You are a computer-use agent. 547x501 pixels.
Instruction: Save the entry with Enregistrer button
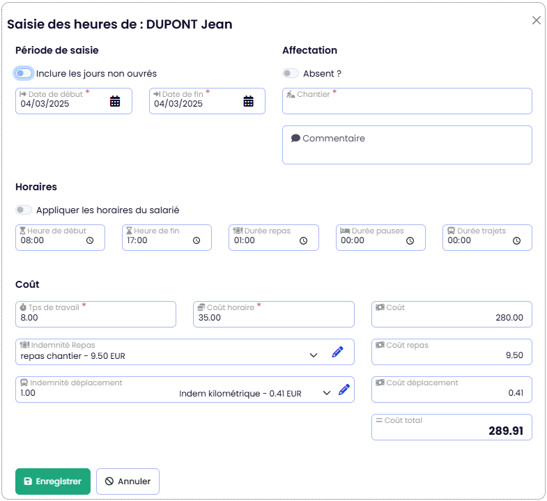53,481
